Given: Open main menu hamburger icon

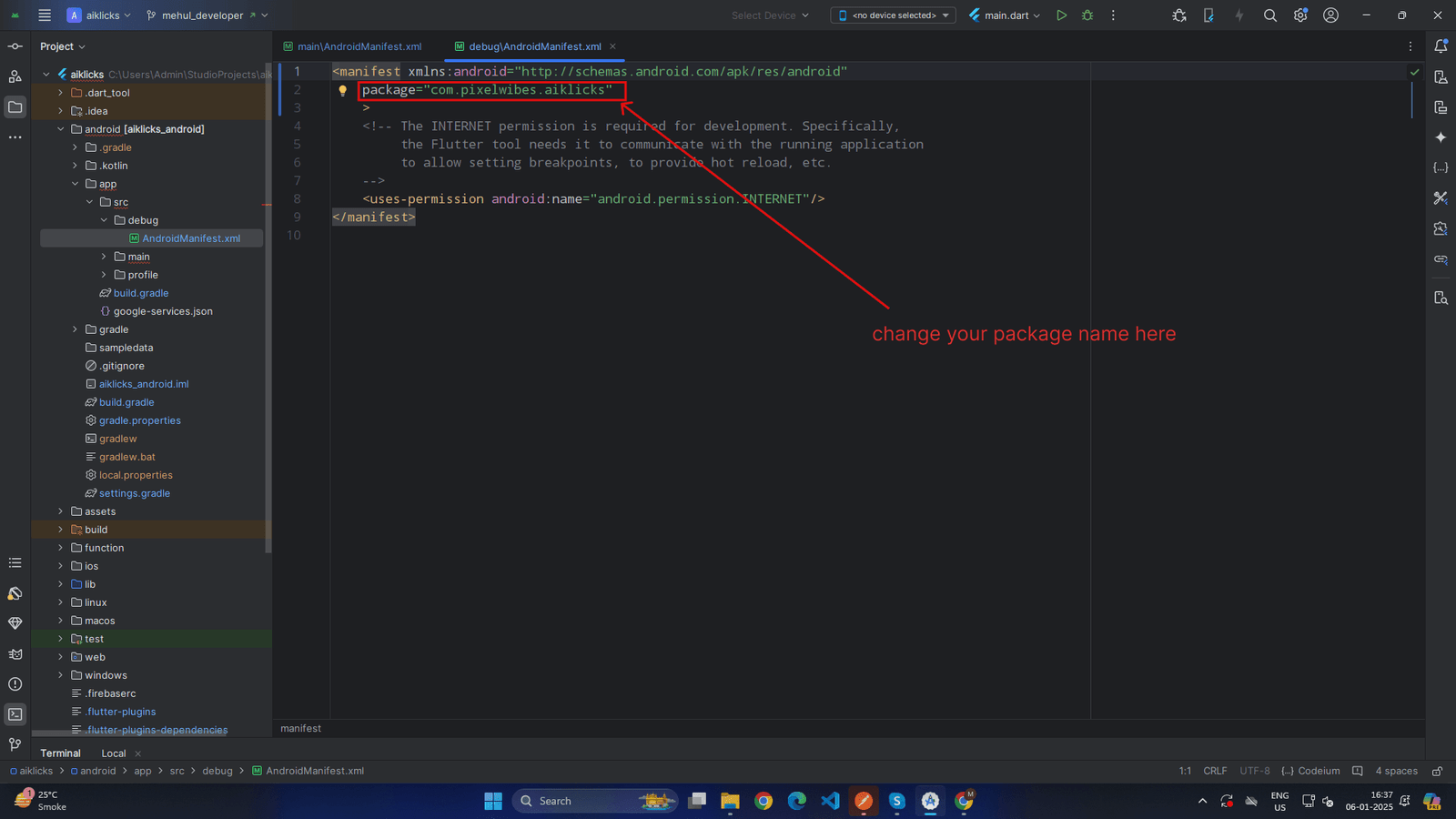Looking at the screenshot, I should coord(45,15).
